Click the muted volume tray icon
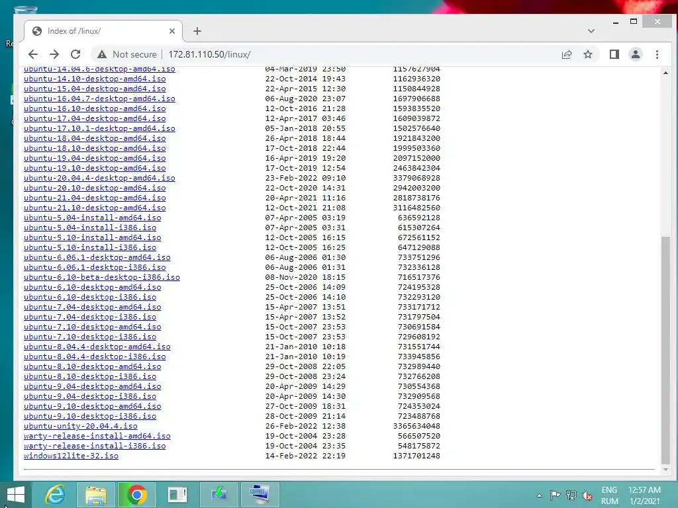Viewport: 678px width, 508px height. click(587, 495)
